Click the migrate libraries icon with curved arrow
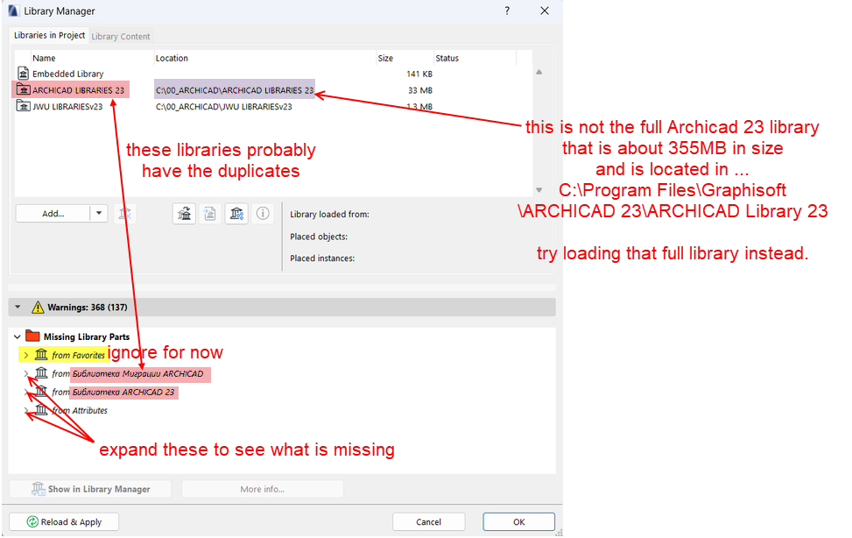The height and width of the screenshot is (538, 852). [x=184, y=214]
